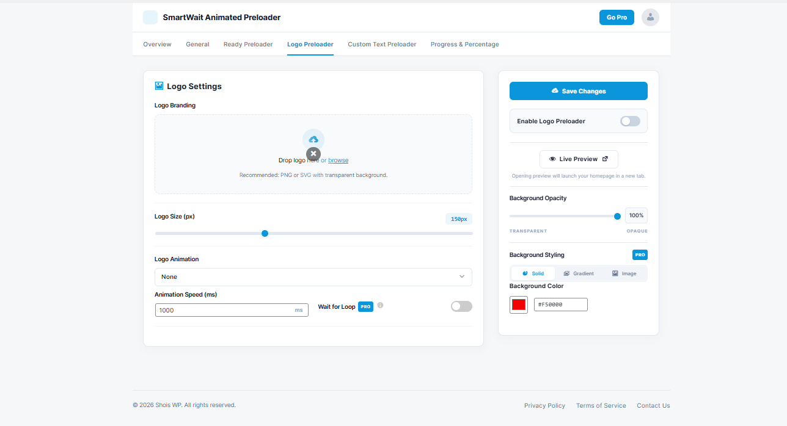The width and height of the screenshot is (787, 426).
Task: Click the Opening preview will launch note
Action: [579, 176]
